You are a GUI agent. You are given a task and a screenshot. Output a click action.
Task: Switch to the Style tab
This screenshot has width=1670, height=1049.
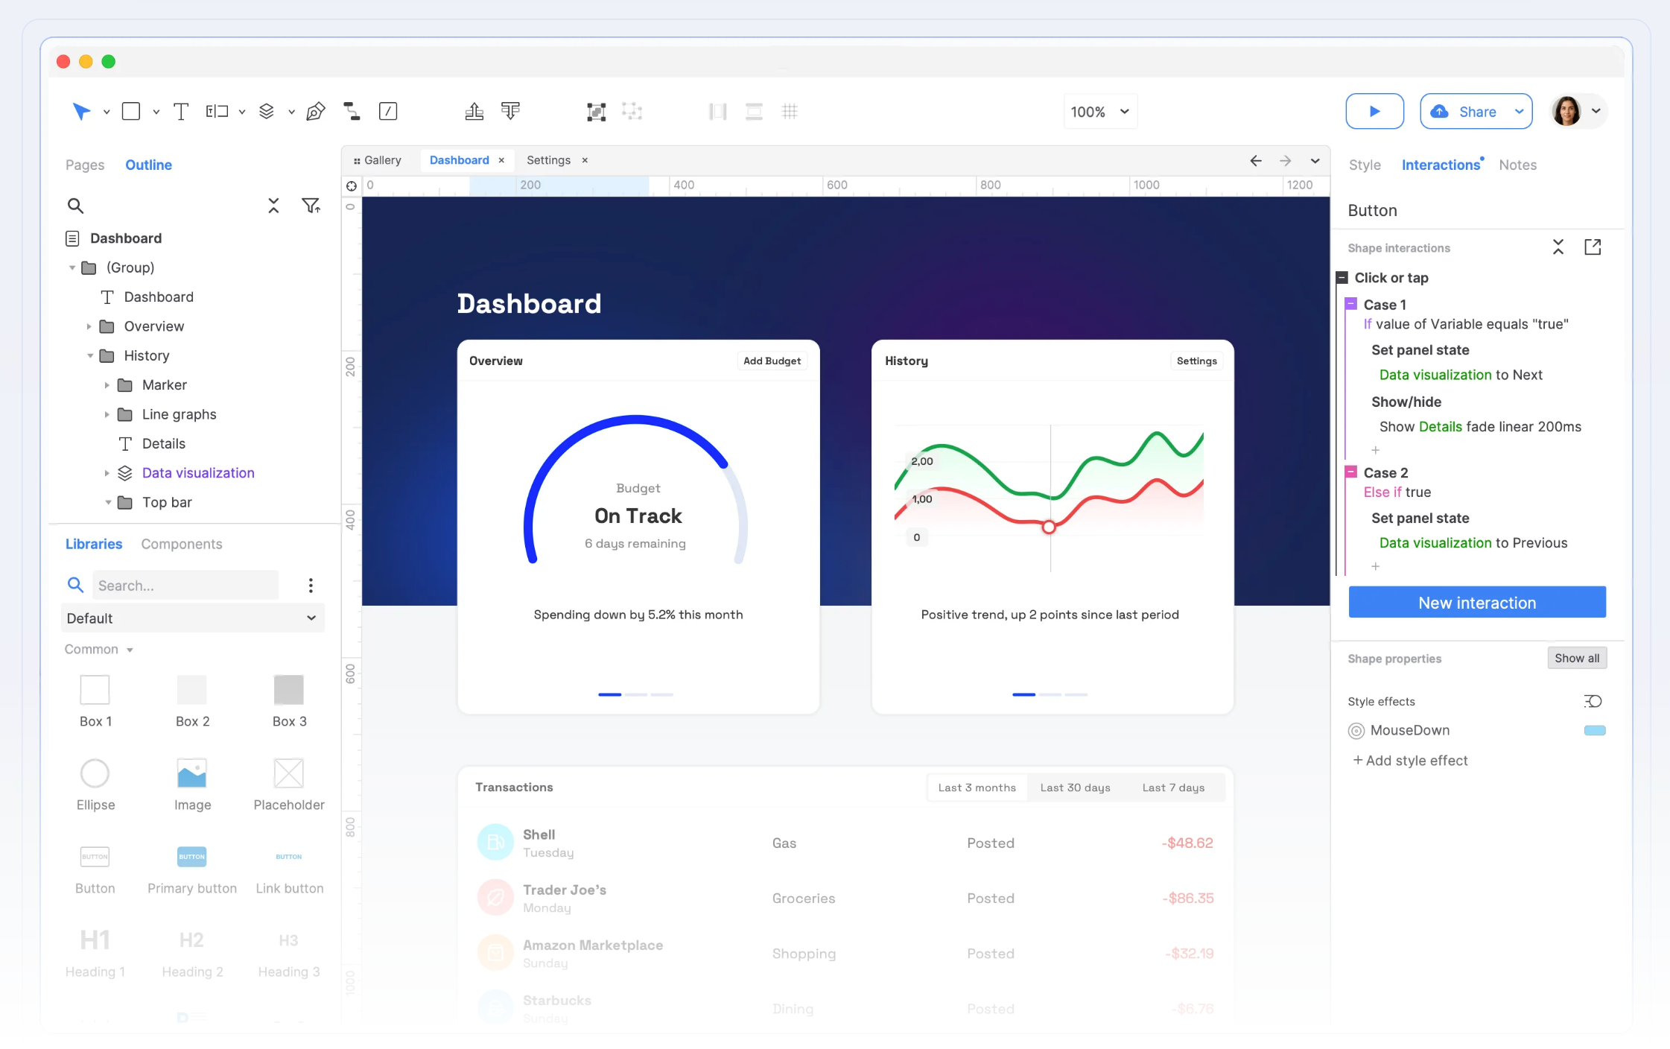(1365, 165)
